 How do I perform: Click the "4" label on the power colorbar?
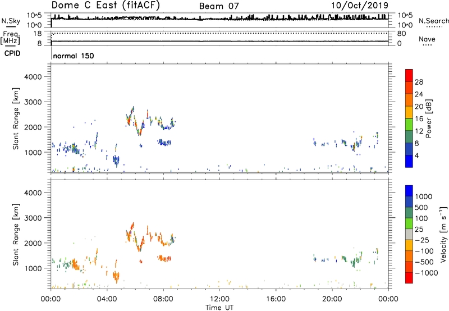[x=416, y=155]
